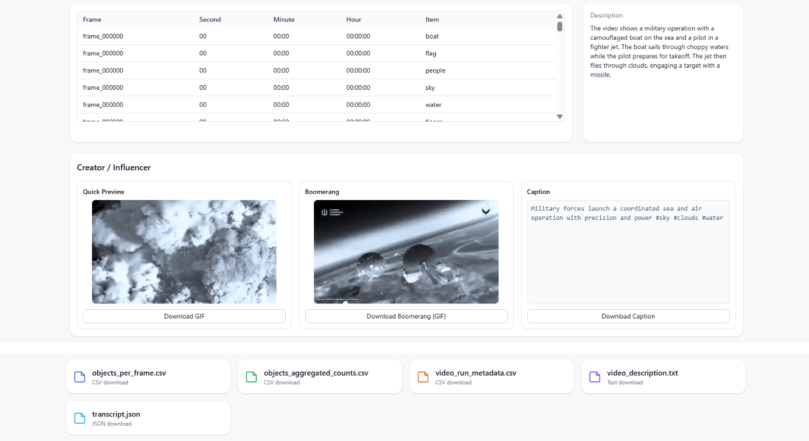The image size is (809, 441).
Task: Click the Boomerang preview thumbnail
Action: [x=406, y=251]
